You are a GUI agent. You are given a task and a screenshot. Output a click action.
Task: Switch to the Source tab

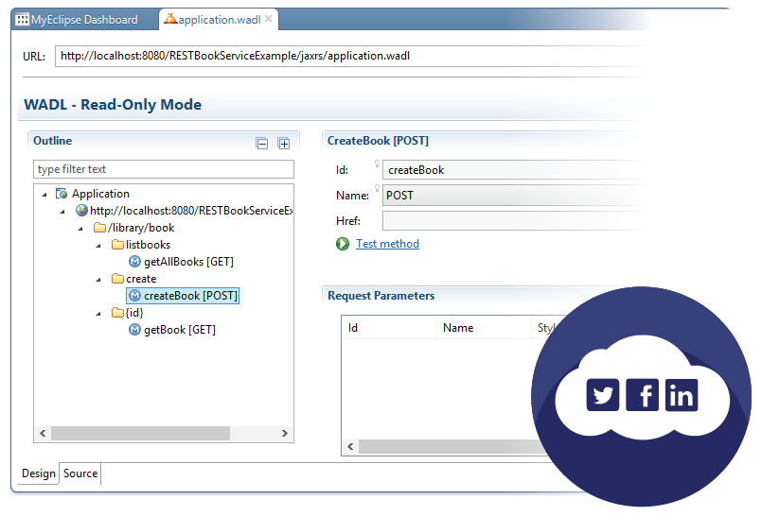tap(80, 473)
